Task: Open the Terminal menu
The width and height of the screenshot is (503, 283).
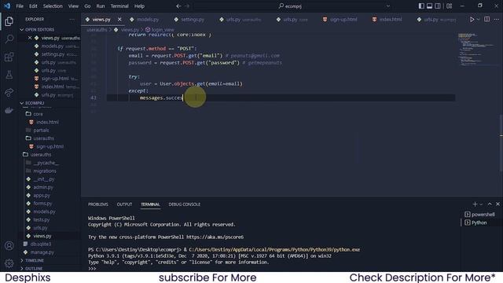Action: point(119,6)
